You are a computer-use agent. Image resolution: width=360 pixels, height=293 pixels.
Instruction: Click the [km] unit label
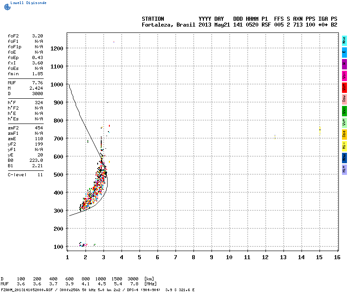click(149, 279)
